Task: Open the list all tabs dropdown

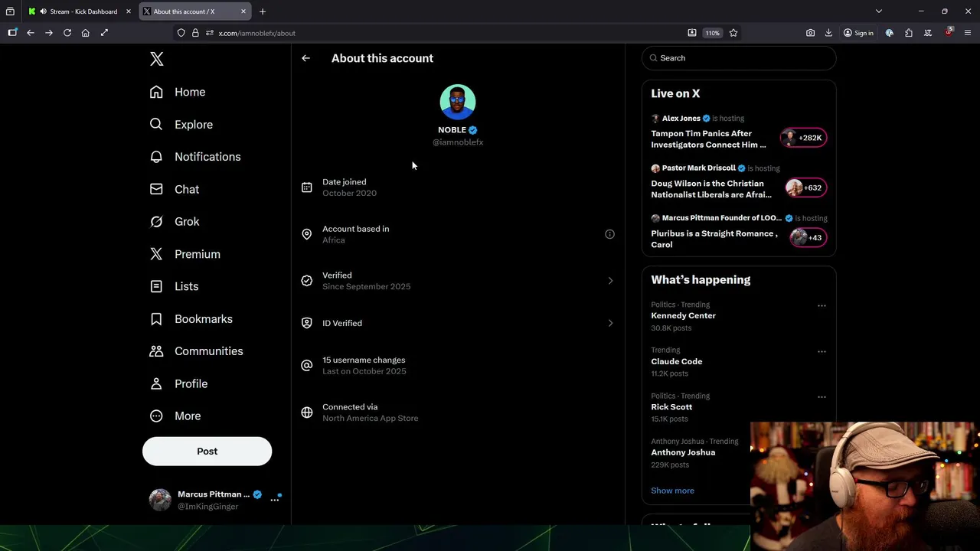Action: 879,11
